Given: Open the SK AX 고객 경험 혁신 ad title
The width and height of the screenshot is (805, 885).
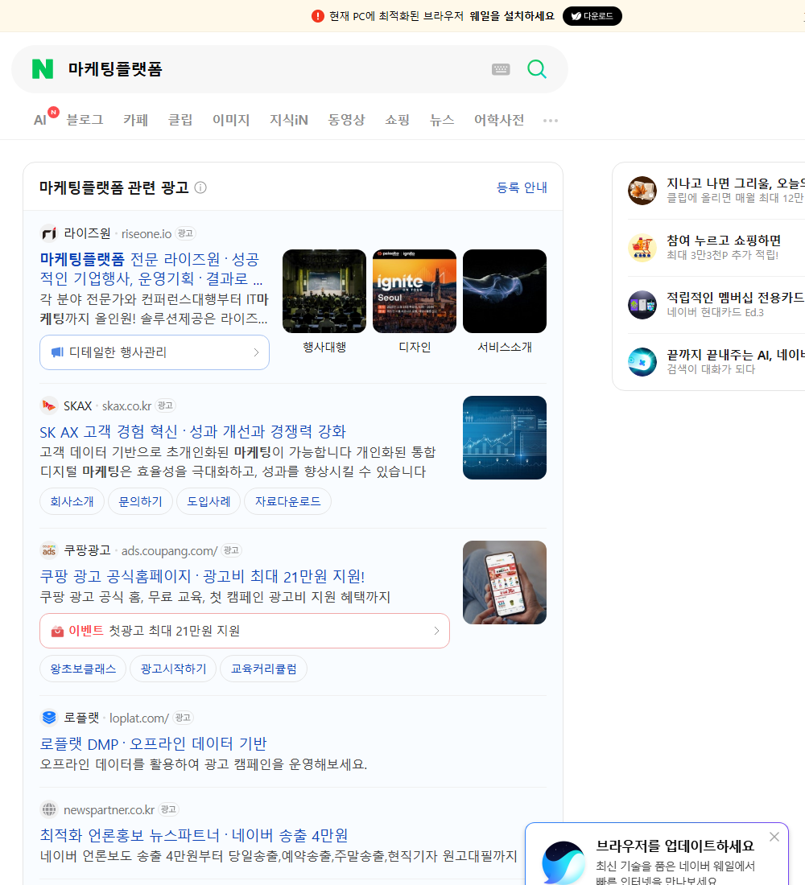Looking at the screenshot, I should click(x=192, y=432).
